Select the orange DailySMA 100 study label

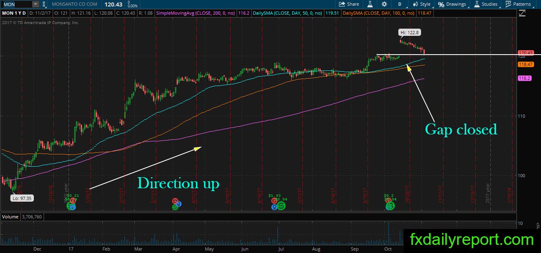(379, 13)
